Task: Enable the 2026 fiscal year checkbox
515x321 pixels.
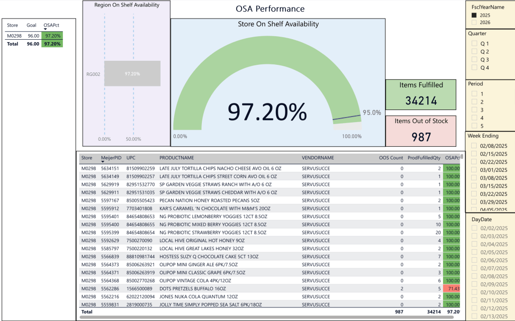Action: [x=474, y=23]
